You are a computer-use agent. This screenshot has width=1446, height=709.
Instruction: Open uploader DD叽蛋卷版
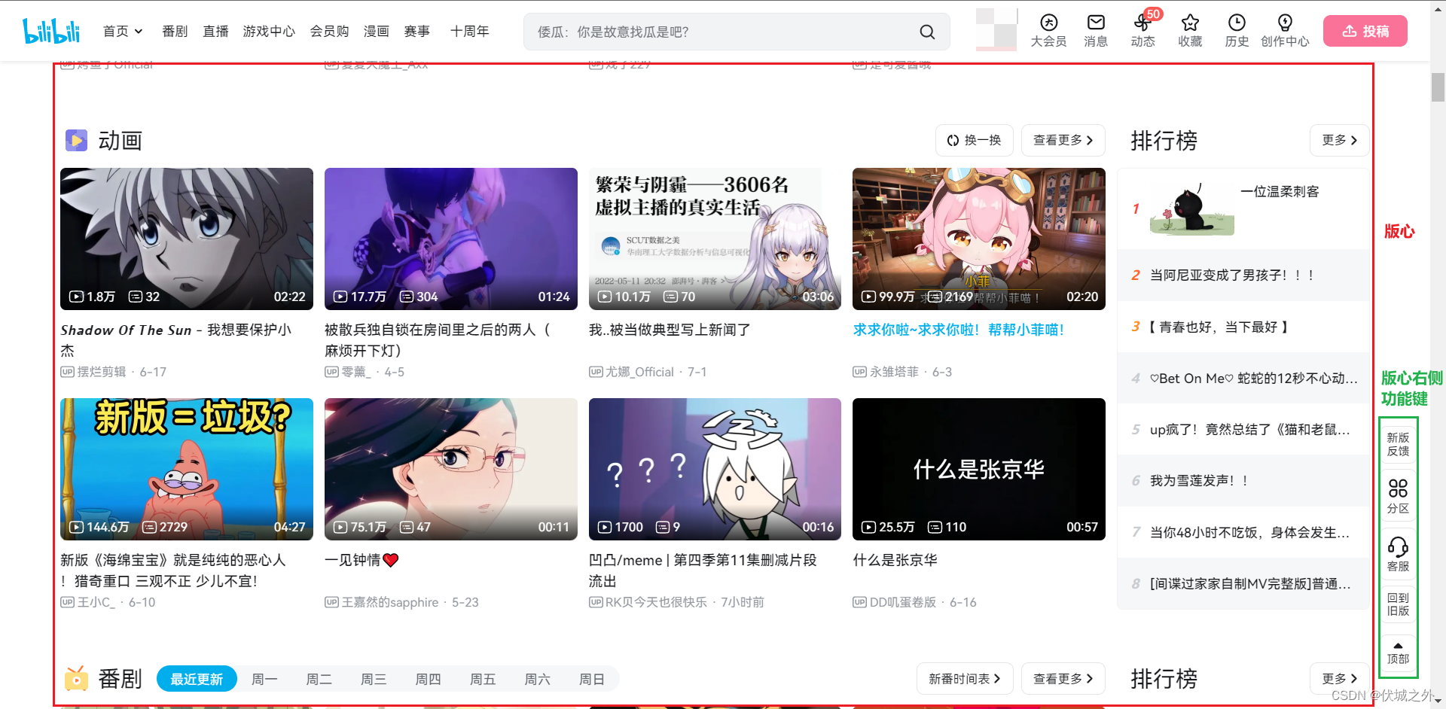pos(903,602)
